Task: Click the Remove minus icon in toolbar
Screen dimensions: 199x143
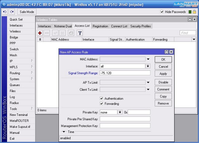Action: [47, 33]
